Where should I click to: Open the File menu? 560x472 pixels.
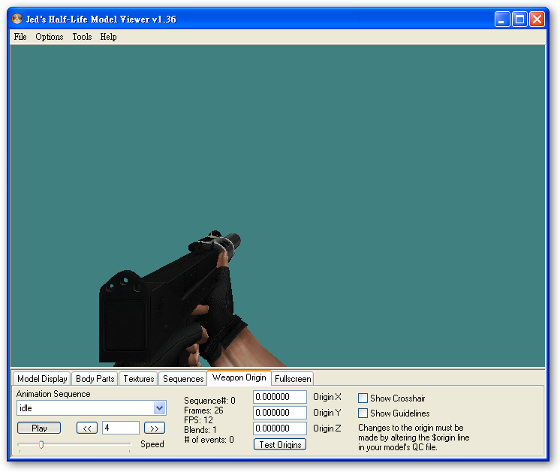click(20, 37)
